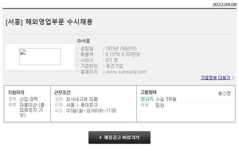Click the 사원수 871 명 entry
Viewport: 239px width, 159px height.
tap(98, 60)
